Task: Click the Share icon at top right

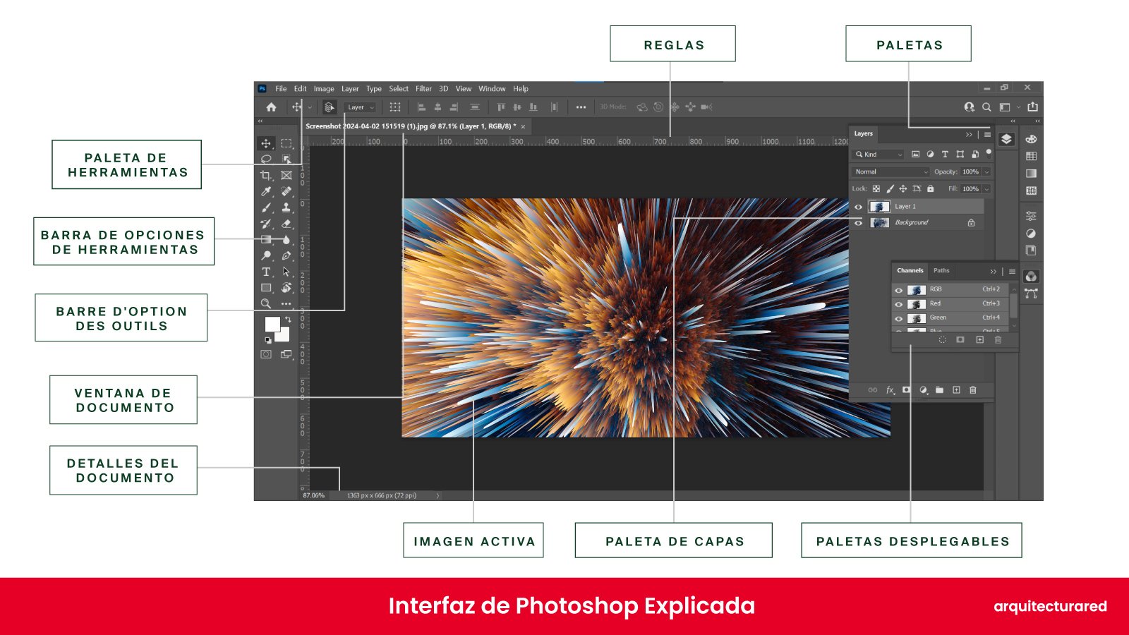Action: tap(1033, 107)
